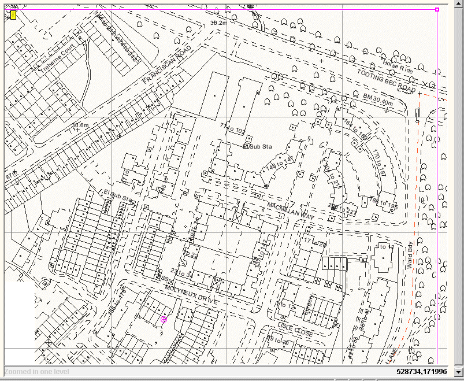Click the '23 to 34' building label
The image size is (464, 381).
coord(182,273)
